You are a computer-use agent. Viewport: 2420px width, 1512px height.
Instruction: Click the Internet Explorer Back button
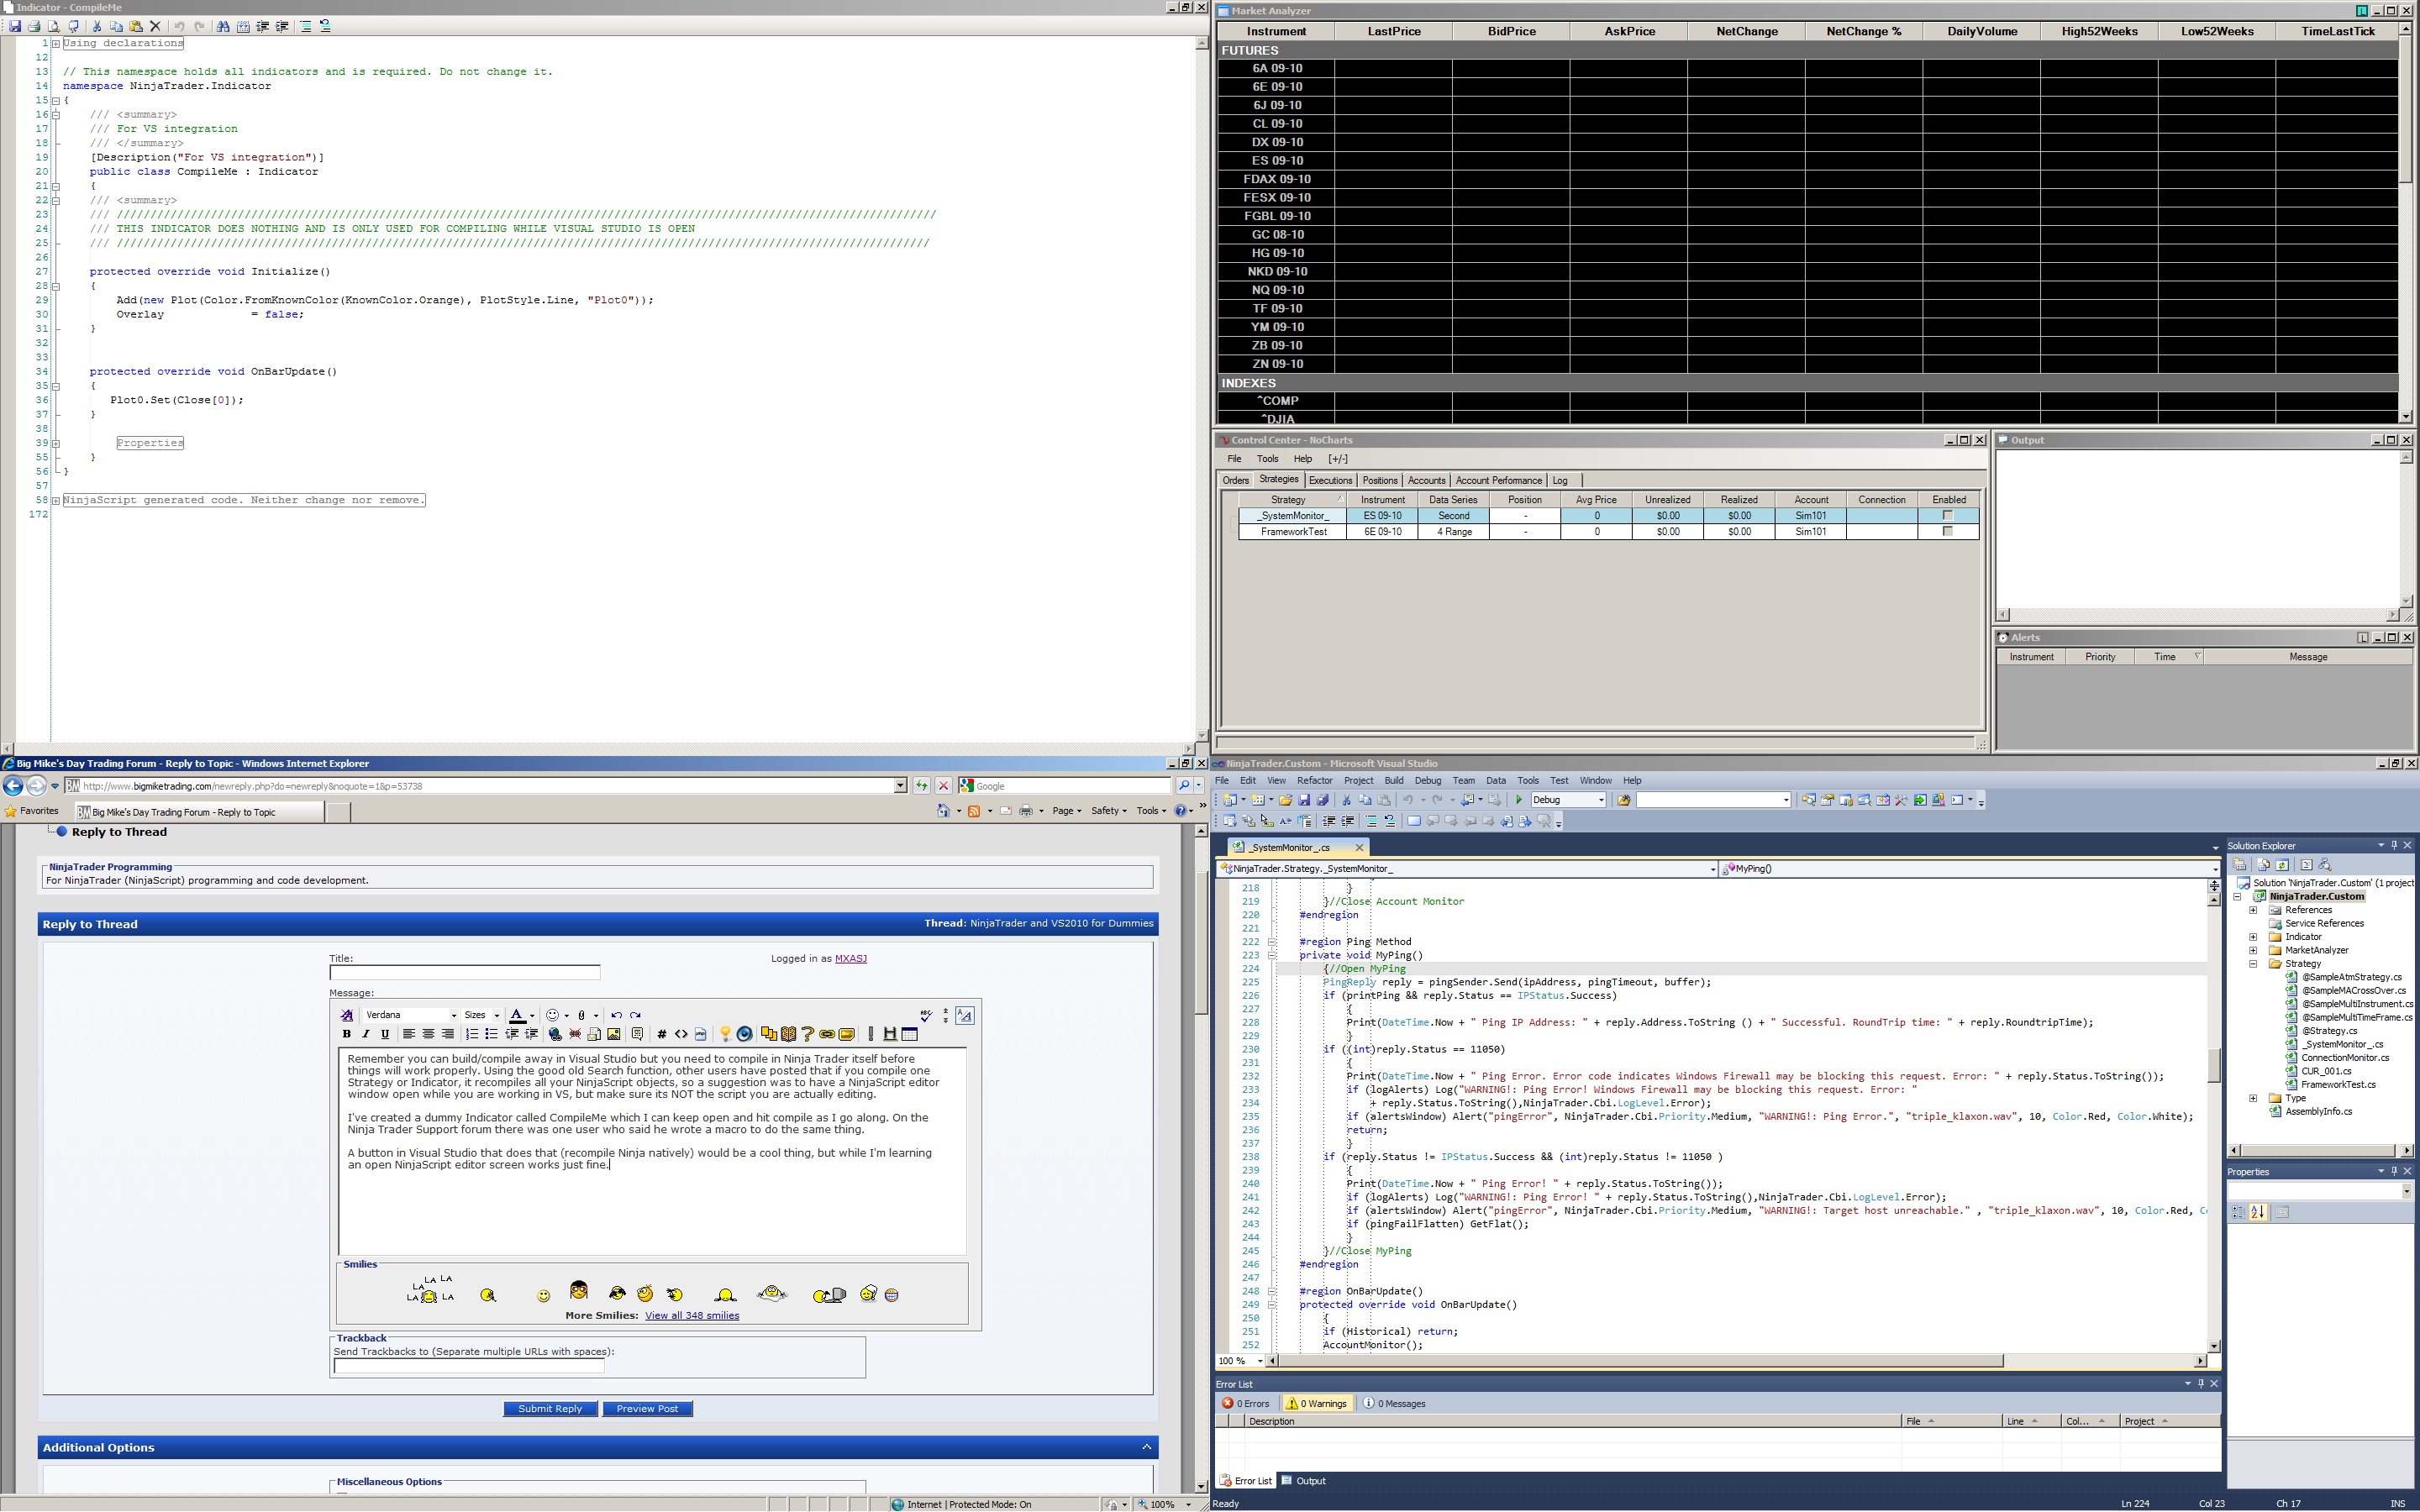coord(13,786)
